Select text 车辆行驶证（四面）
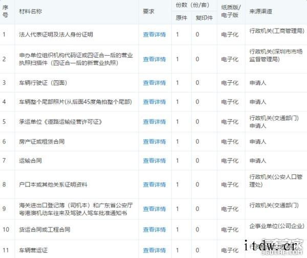Image resolution: width=307 pixels, height=258 pixels. [43, 83]
